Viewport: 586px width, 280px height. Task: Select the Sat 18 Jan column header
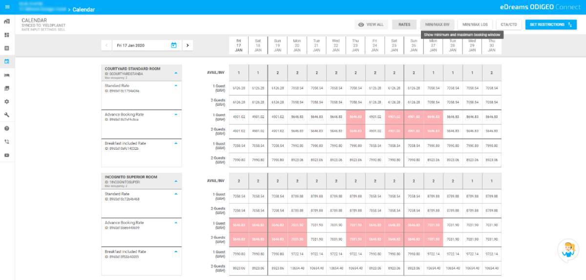pyautogui.click(x=258, y=45)
